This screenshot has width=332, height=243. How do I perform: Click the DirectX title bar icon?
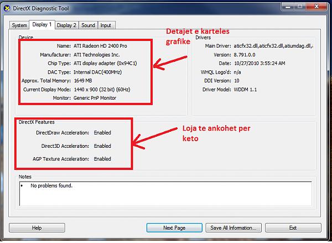pos(7,8)
